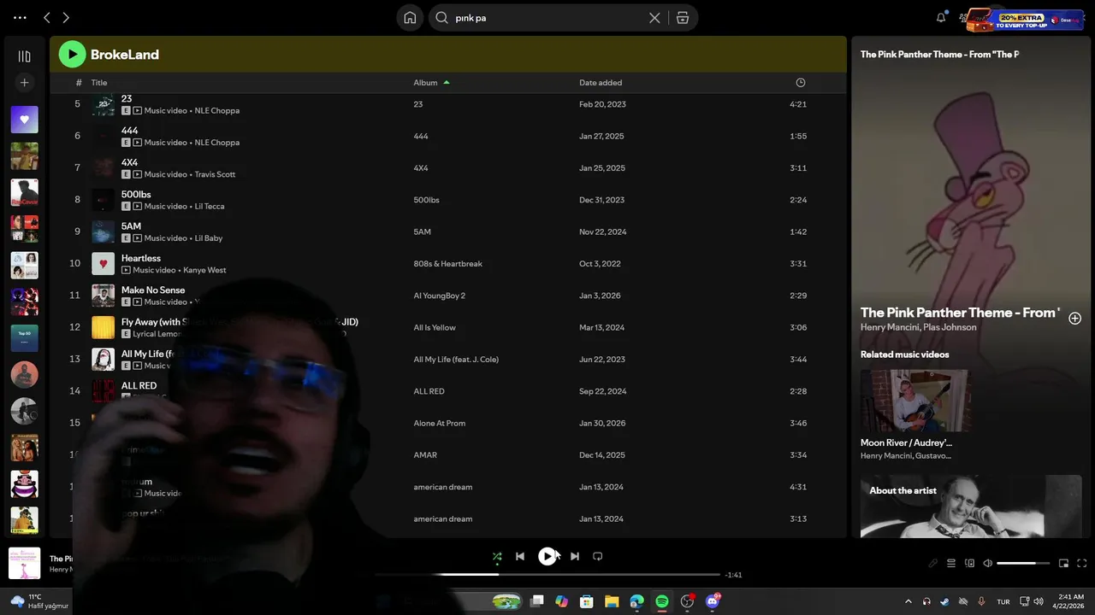
Task: Click the Heartless album cover thumbnail
Action: [x=103, y=264]
